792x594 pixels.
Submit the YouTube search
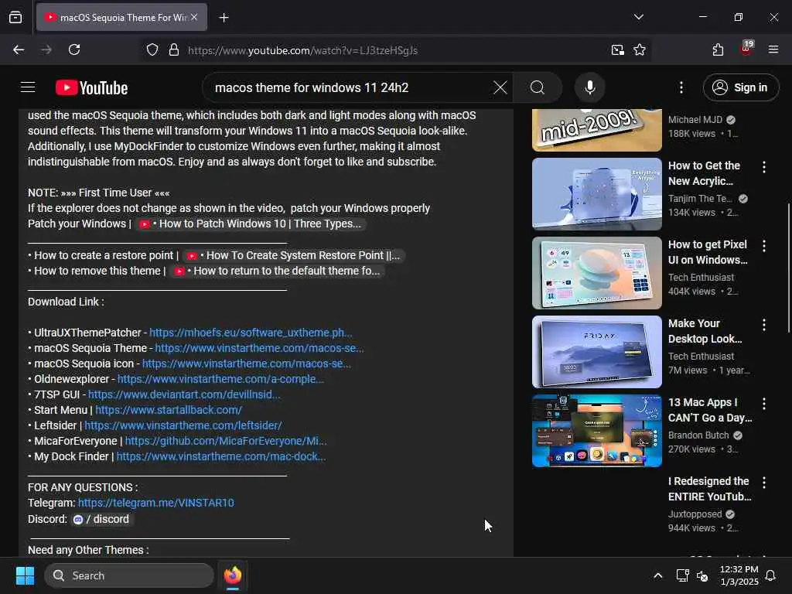tap(538, 88)
